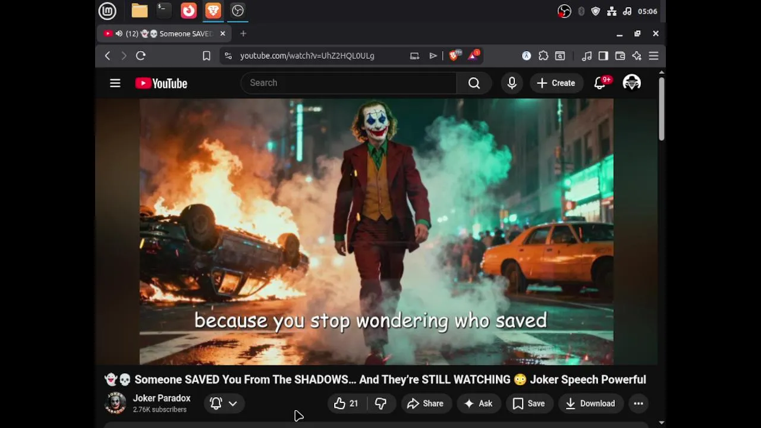Open the Create menu
The width and height of the screenshot is (761, 428).
[x=556, y=83]
